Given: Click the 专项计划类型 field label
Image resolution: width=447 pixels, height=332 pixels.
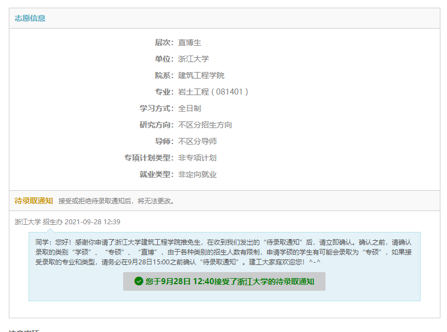Looking at the screenshot, I should point(148,158).
